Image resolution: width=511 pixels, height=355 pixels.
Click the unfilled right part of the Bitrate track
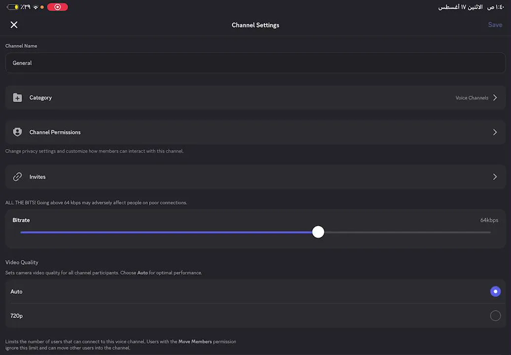pyautogui.click(x=407, y=232)
